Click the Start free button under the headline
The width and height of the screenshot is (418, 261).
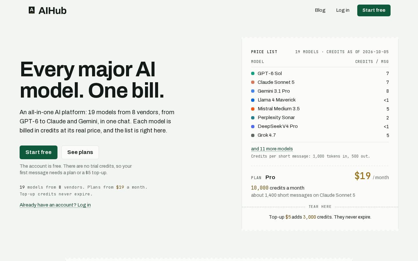coord(39,152)
